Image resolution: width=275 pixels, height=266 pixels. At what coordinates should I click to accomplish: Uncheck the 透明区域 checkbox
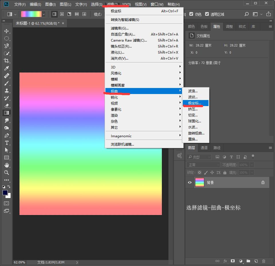(207, 14)
